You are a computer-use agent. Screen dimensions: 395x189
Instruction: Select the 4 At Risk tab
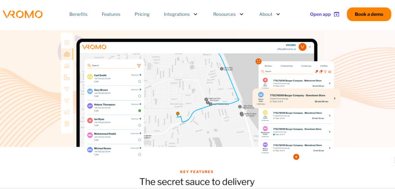click(324, 66)
